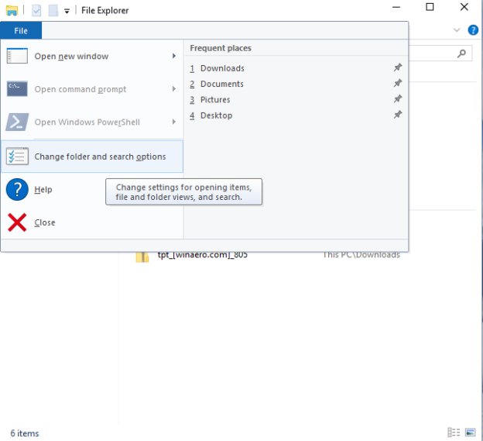Click the New folder quick access icon
This screenshot has height=441, width=483.
[53, 11]
